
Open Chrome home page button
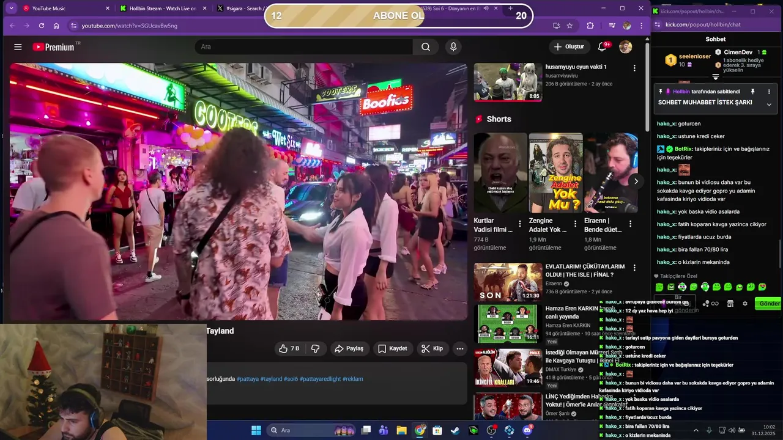tap(56, 26)
